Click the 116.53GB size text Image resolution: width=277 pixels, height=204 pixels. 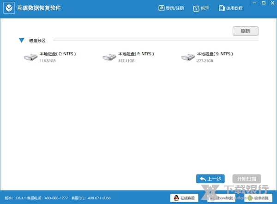tap(48, 61)
